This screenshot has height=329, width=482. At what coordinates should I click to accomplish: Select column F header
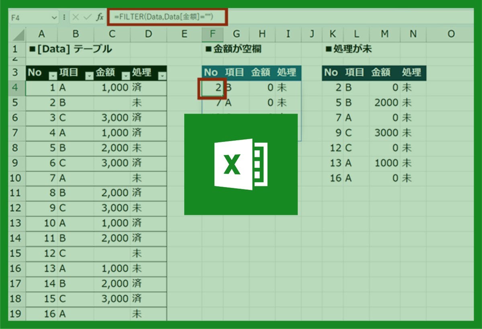click(212, 34)
